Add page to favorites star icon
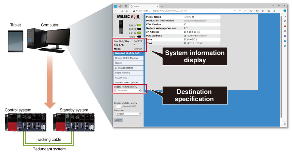Viewport: 292px width, 154px height. coord(245,11)
